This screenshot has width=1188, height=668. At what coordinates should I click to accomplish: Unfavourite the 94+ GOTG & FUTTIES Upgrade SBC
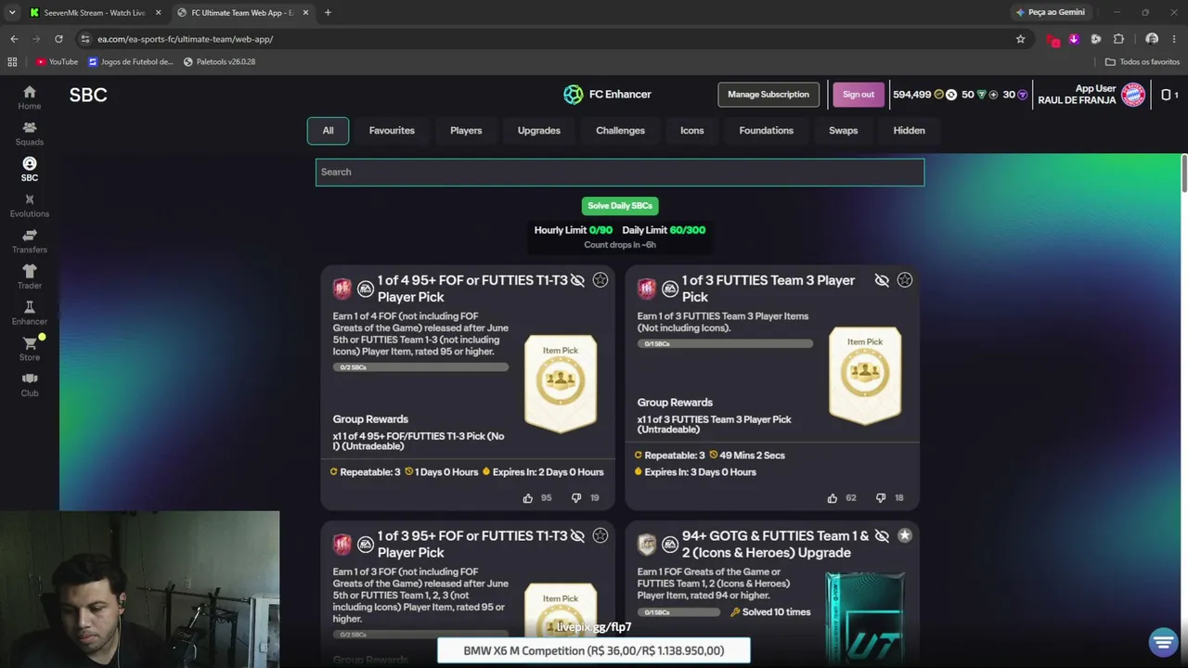coord(905,535)
